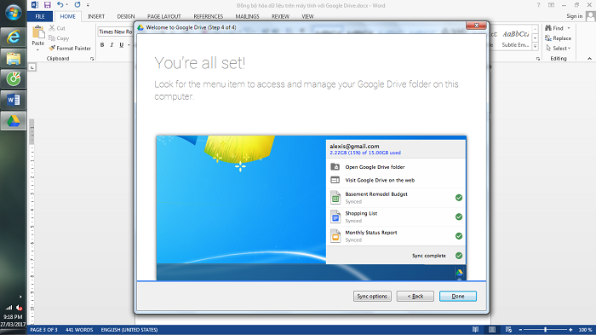Viewport: 596px width, 335px height.
Task: Switch to the INSERT ribbon tab
Action: [x=96, y=16]
